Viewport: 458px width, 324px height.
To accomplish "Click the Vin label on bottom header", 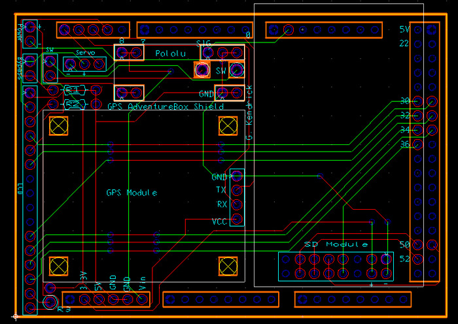I will [x=142, y=283].
